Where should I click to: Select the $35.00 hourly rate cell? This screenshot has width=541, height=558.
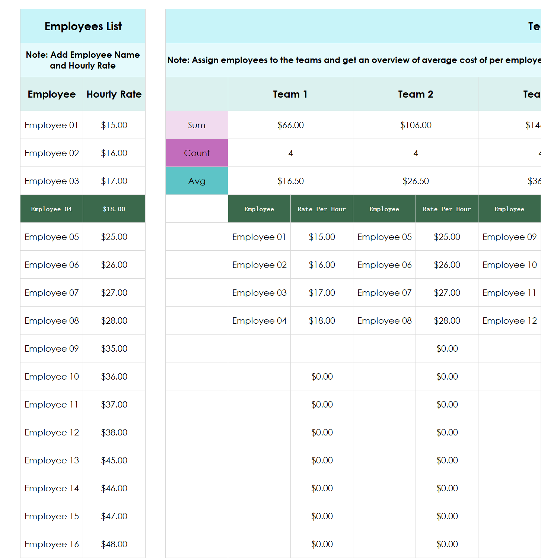(x=114, y=348)
